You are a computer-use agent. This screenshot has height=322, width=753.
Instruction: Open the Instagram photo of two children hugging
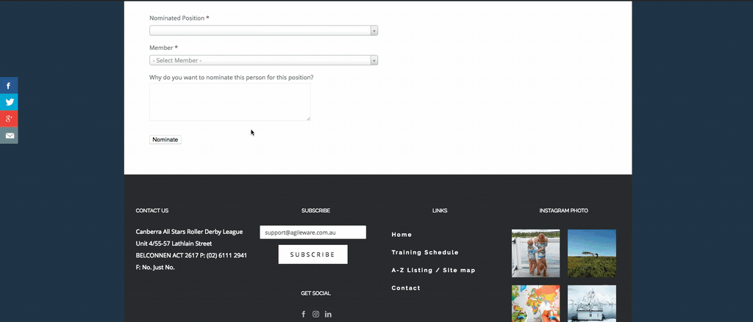coord(535,253)
